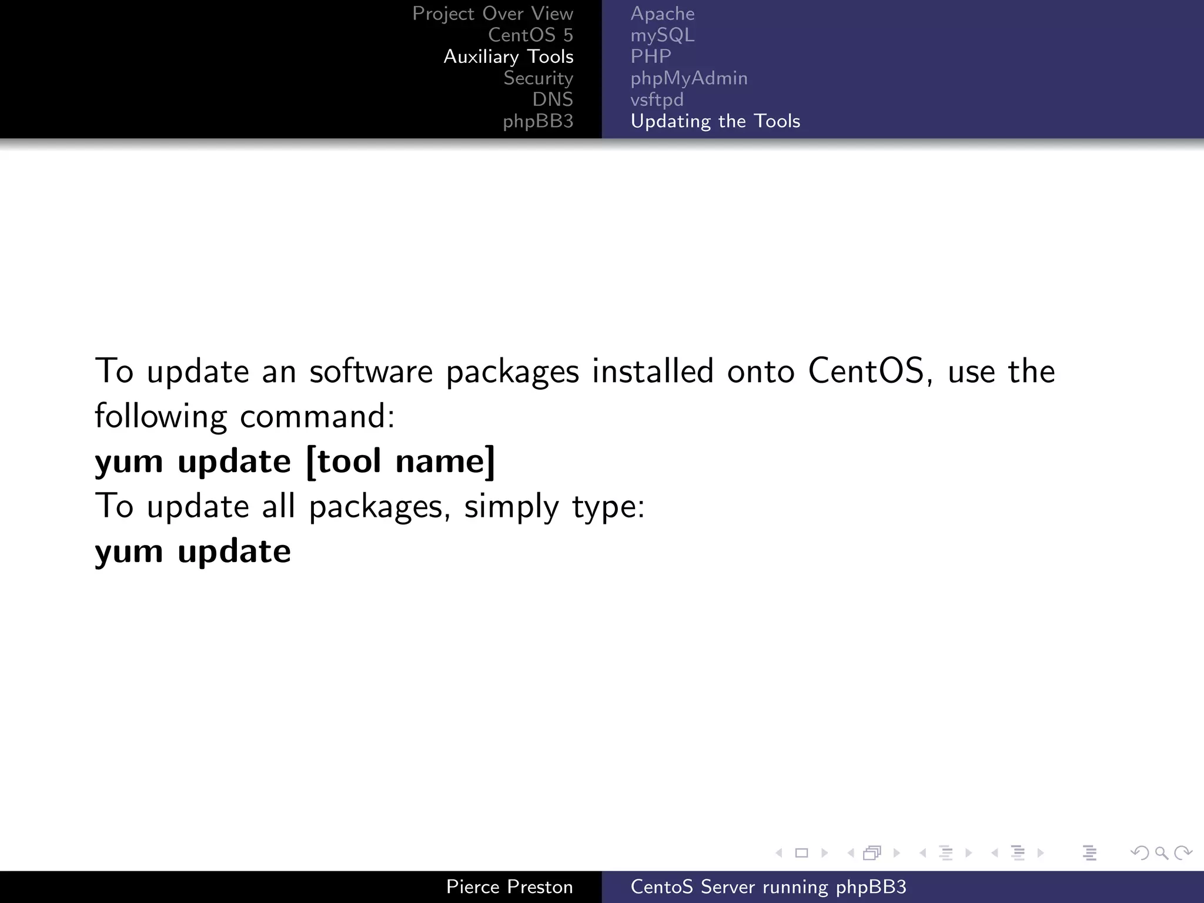Jump to the DNS section

coord(553,99)
